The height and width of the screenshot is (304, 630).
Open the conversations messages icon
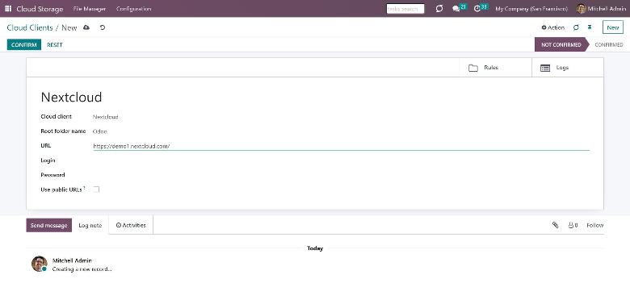click(456, 9)
